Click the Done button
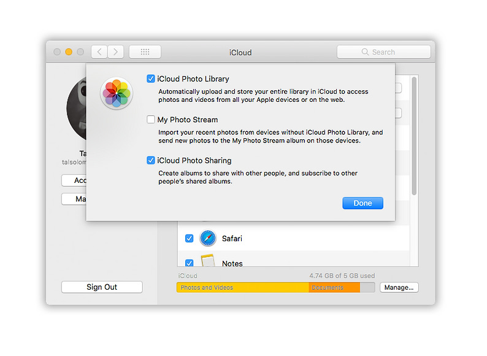Image resolution: width=487 pixels, height=356 pixels. 362,203
